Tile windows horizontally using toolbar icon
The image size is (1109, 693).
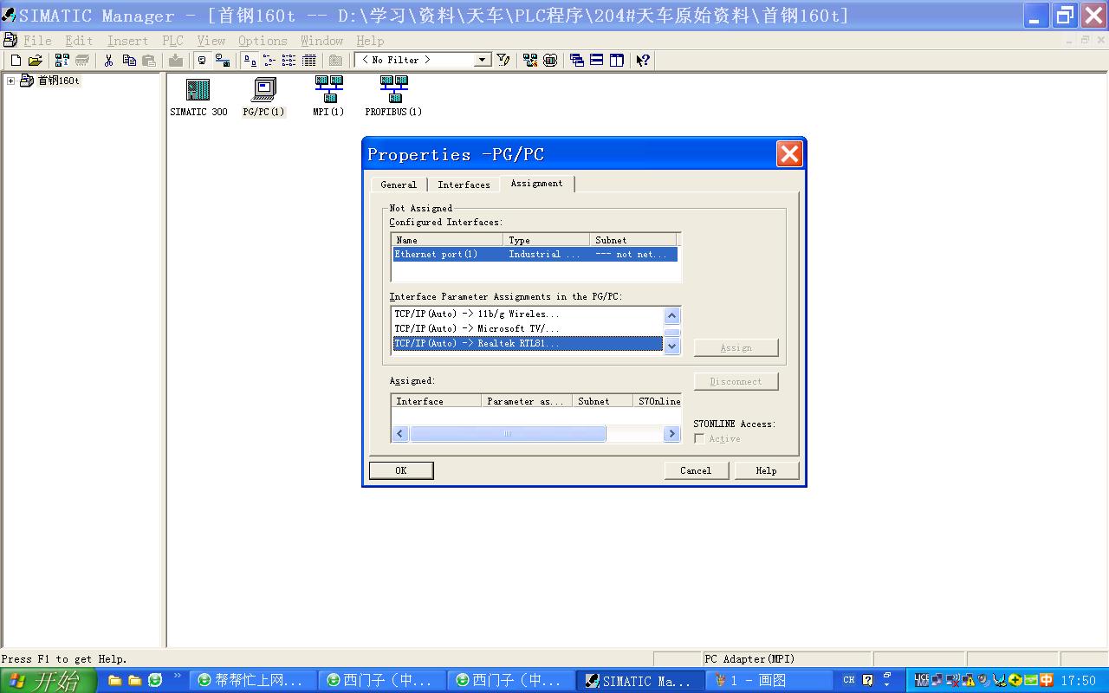(x=597, y=61)
